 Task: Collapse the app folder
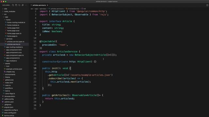pos(7,17)
